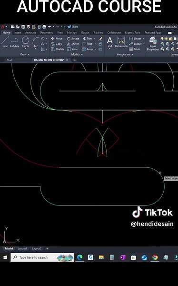
Task: Toggle the layer lock padlock icon
Action: tap(170, 39)
